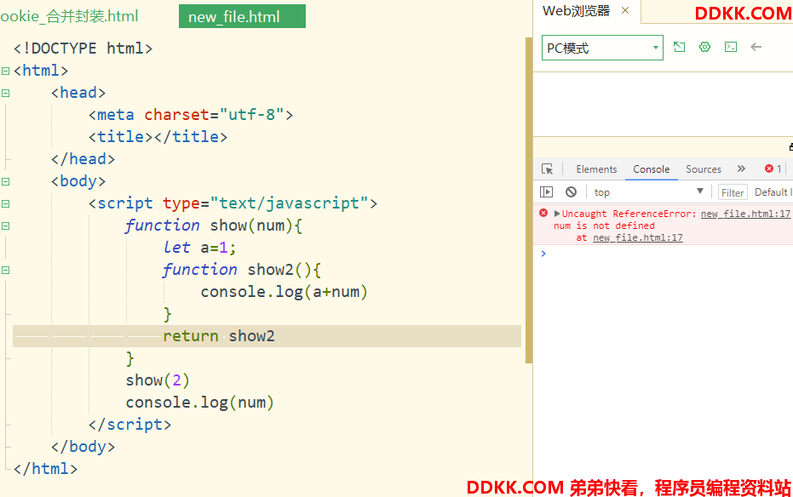Toggle the devtools console panel icon in browser toolbar
793x497 pixels.
(731, 47)
